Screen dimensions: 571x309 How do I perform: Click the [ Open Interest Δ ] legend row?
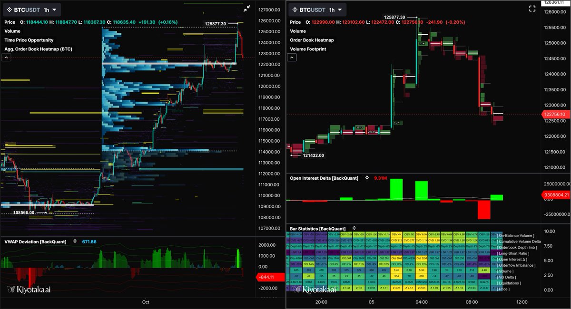click(513, 260)
